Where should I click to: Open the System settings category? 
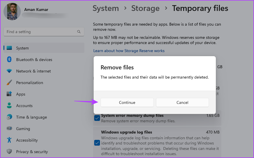pyautogui.click(x=44, y=48)
